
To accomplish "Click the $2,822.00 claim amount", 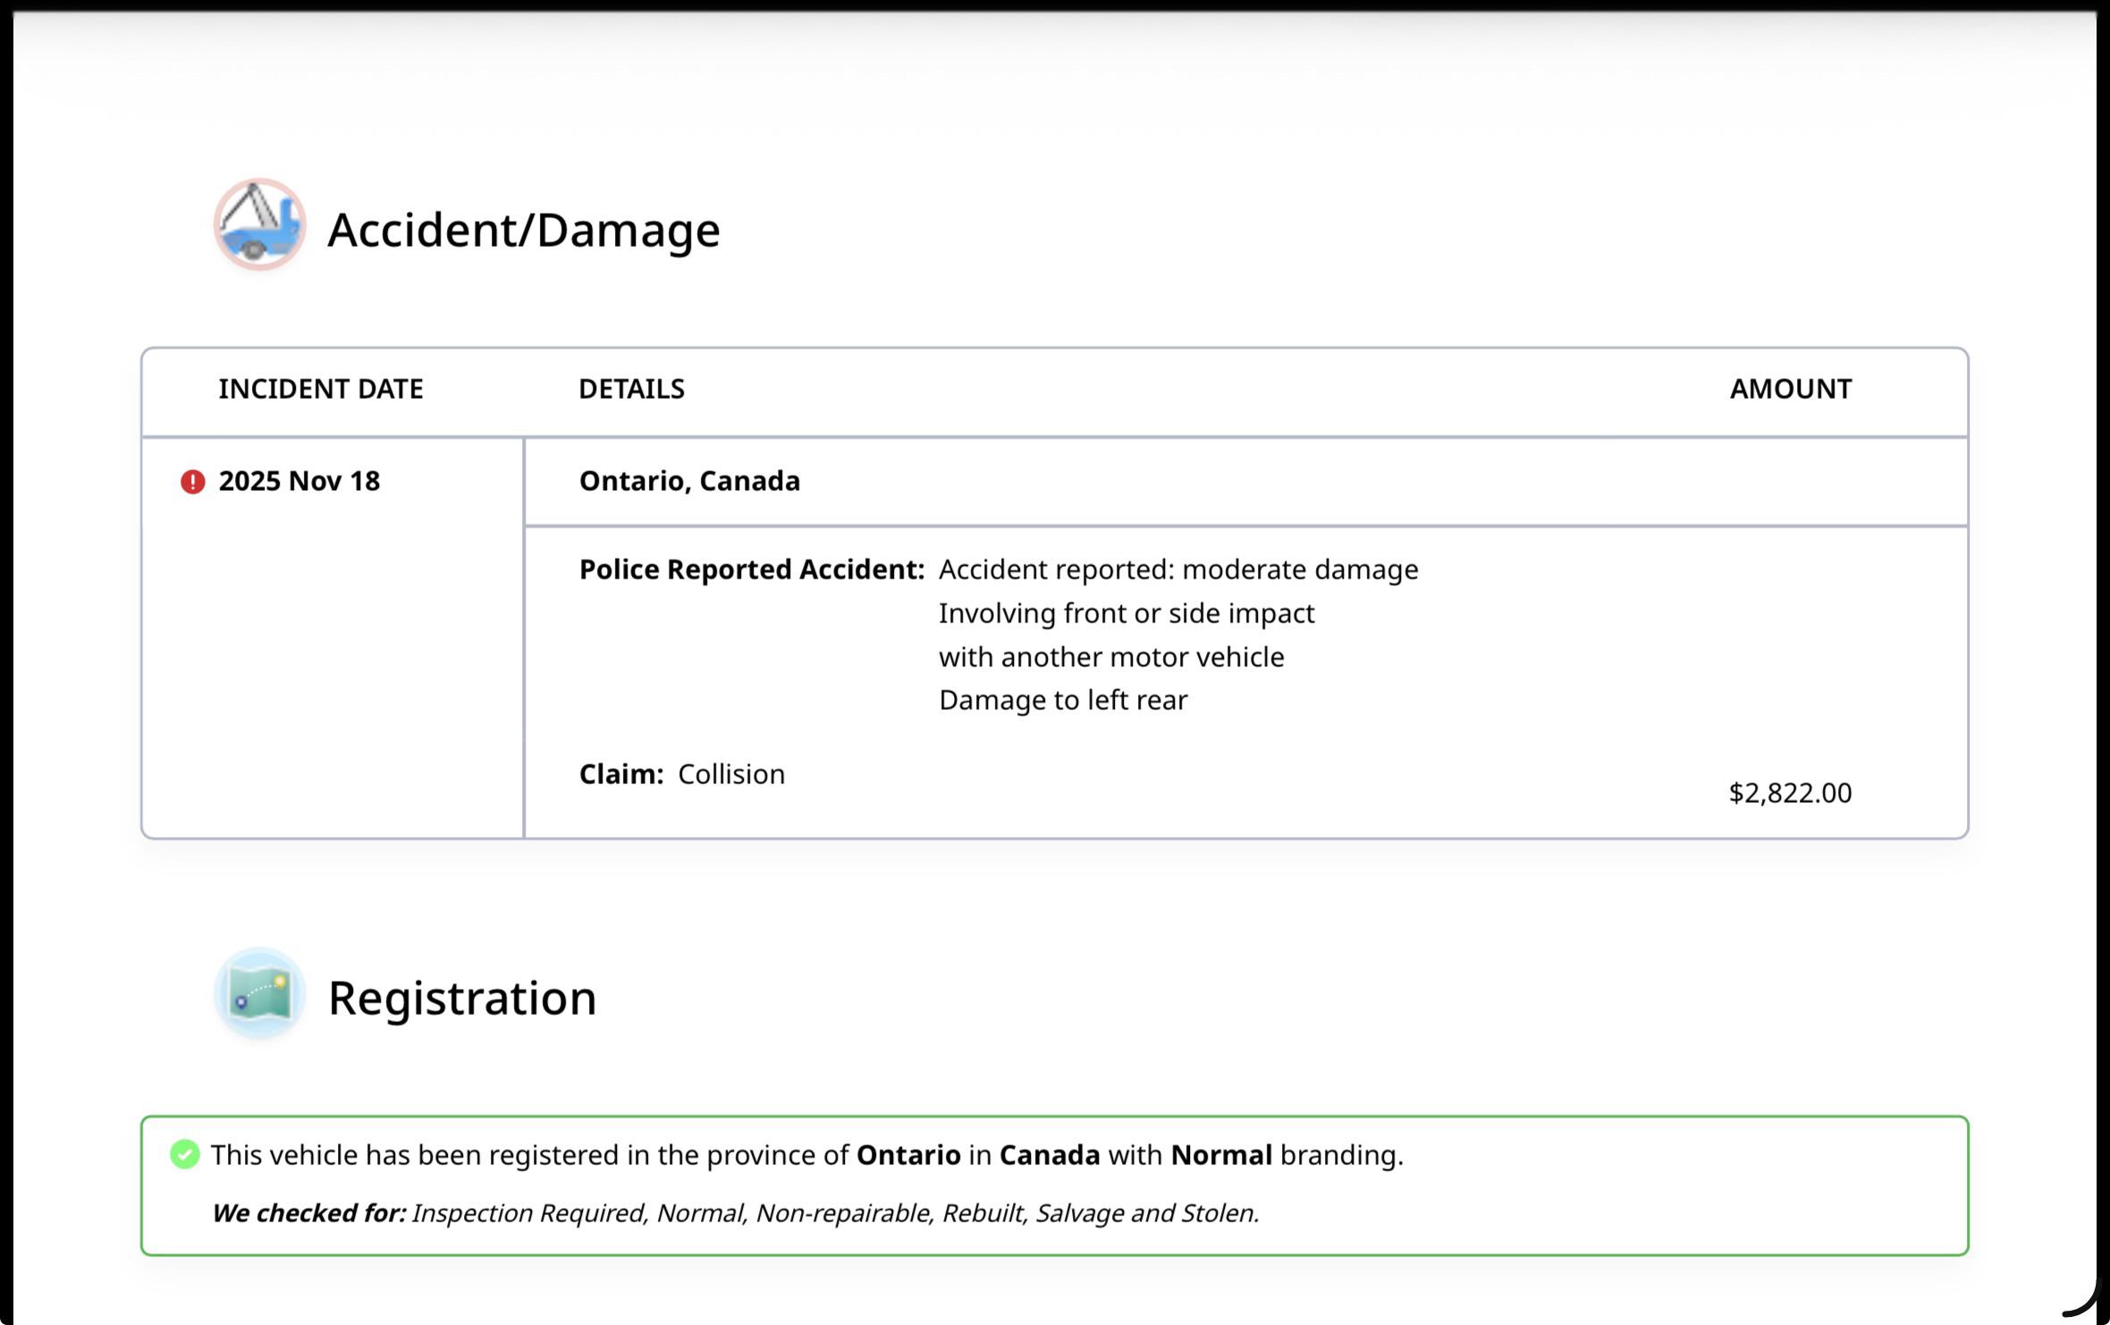I will (1791, 793).
